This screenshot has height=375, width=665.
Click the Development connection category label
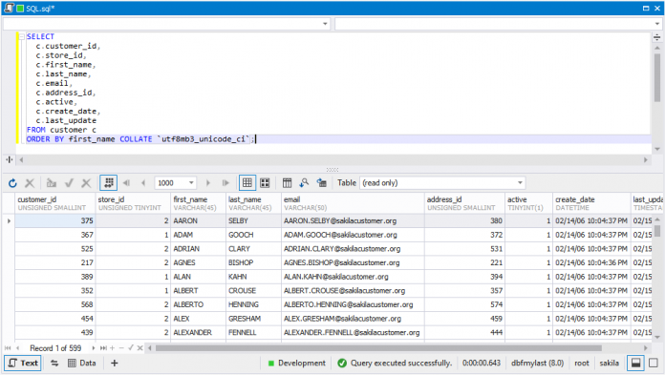click(x=302, y=364)
